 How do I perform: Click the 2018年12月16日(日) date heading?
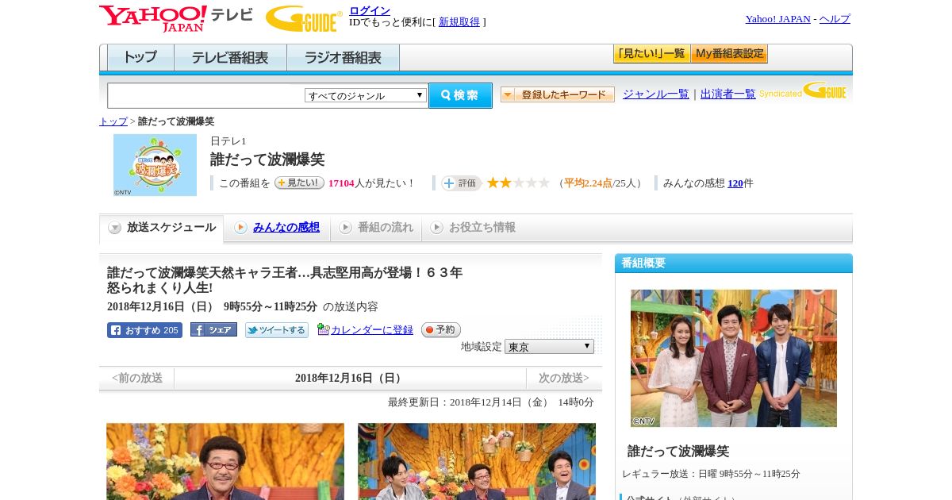(351, 379)
